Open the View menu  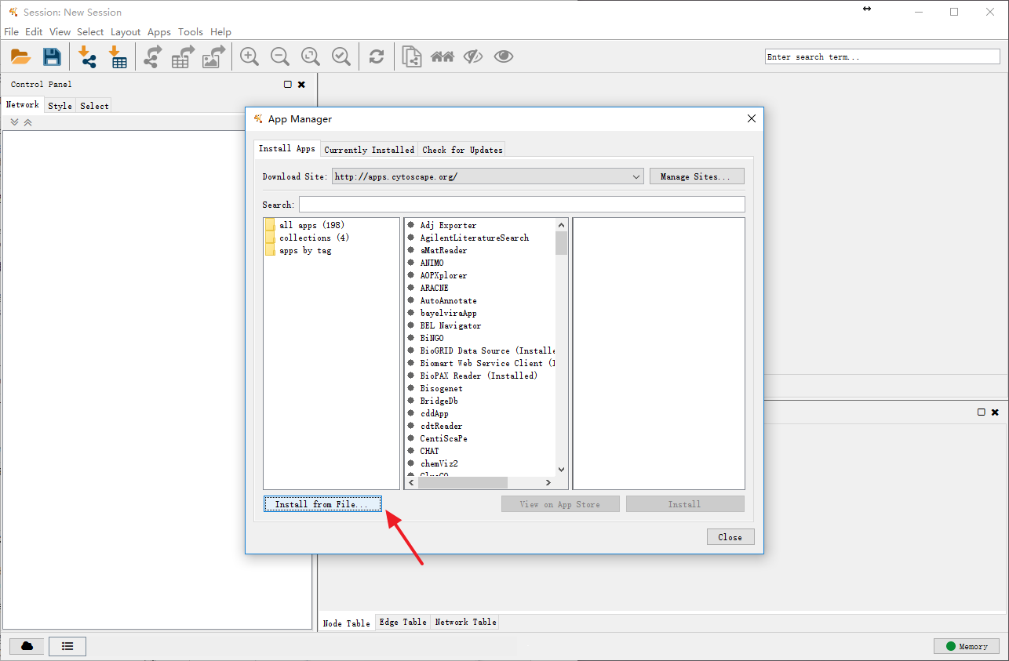[x=60, y=32]
